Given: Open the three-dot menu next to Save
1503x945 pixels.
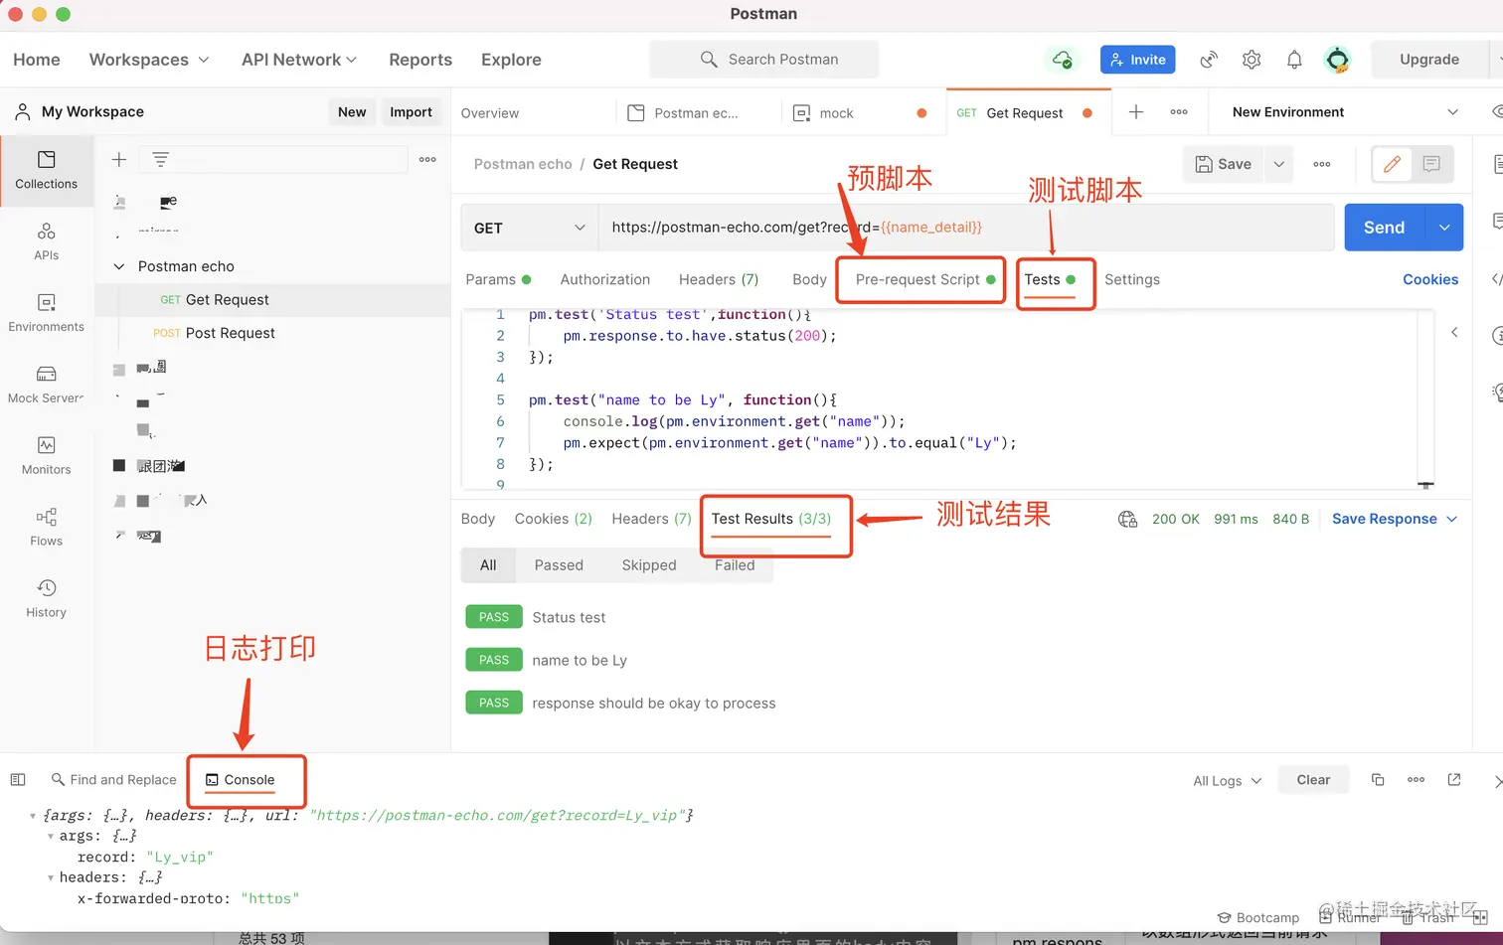Looking at the screenshot, I should click(x=1322, y=164).
